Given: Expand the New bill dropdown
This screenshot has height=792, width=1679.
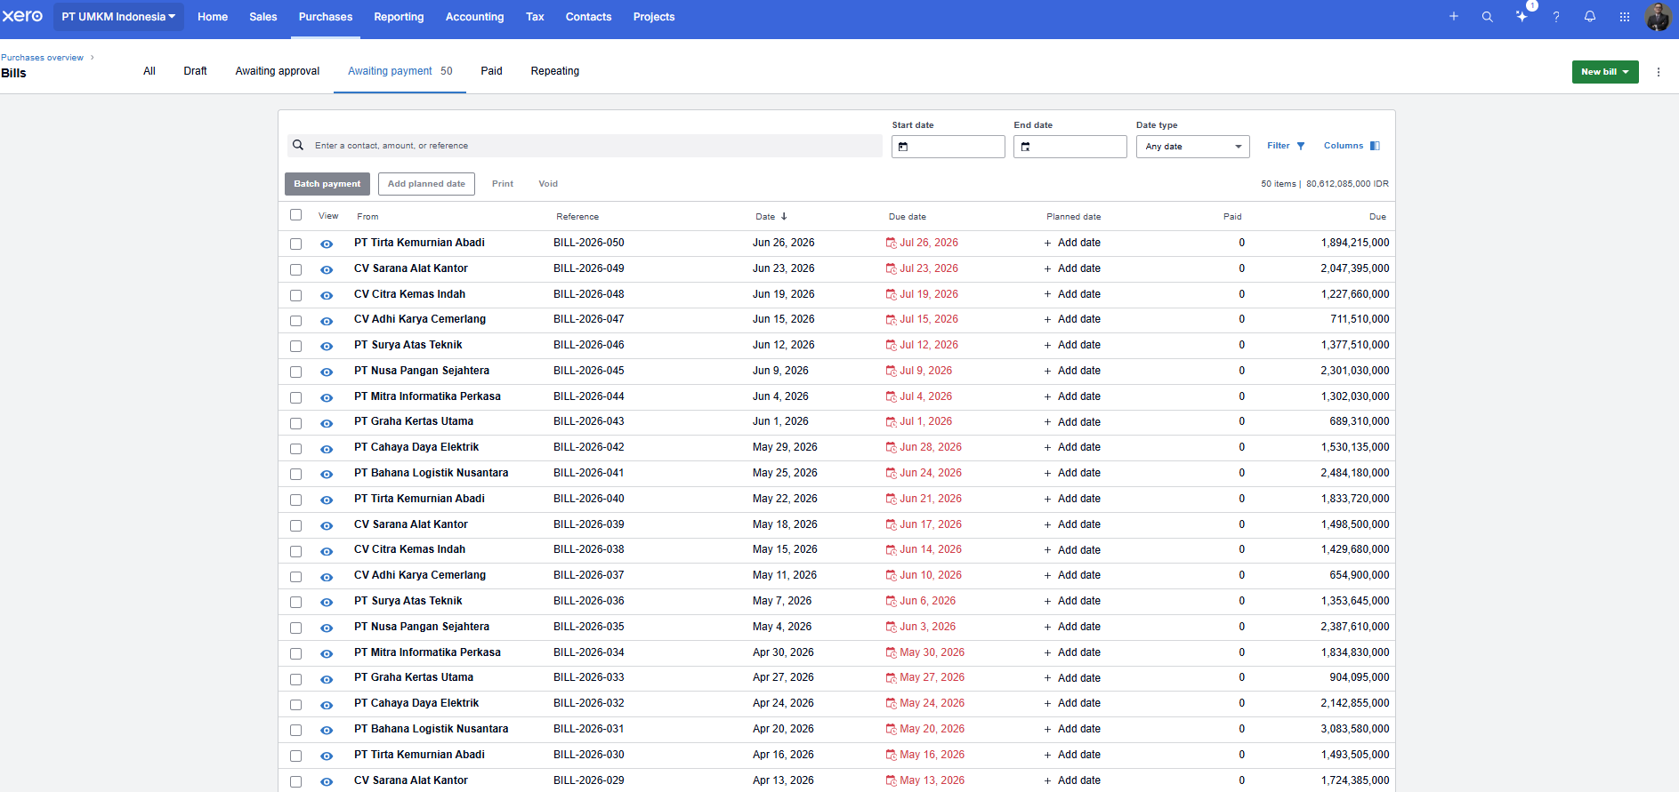Looking at the screenshot, I should pos(1604,72).
